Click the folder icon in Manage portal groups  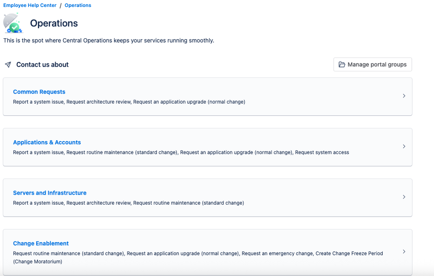(342, 64)
